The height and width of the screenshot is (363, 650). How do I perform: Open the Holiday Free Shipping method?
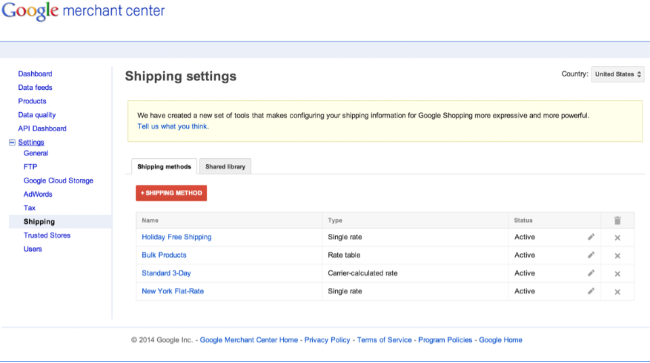(176, 237)
